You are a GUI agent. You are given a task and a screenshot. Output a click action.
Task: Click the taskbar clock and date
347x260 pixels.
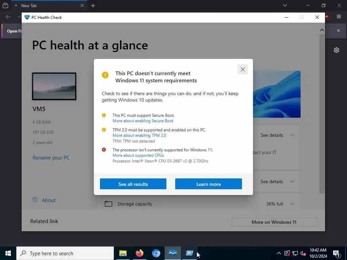tap(318, 253)
